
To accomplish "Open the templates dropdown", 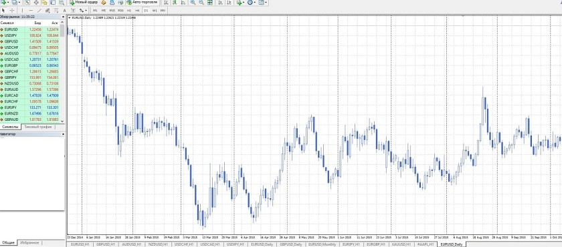I will tap(262, 2).
